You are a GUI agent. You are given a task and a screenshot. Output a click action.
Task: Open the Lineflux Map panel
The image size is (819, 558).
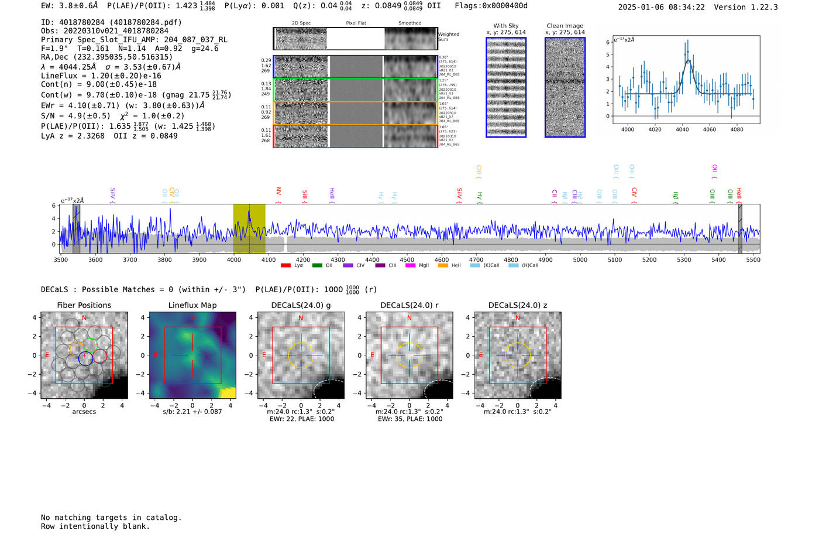(x=192, y=355)
